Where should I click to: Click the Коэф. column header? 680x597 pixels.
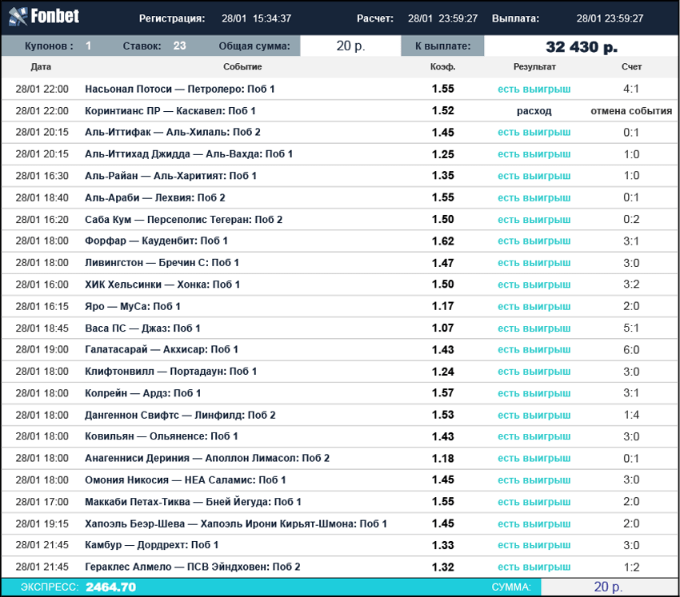(x=442, y=67)
